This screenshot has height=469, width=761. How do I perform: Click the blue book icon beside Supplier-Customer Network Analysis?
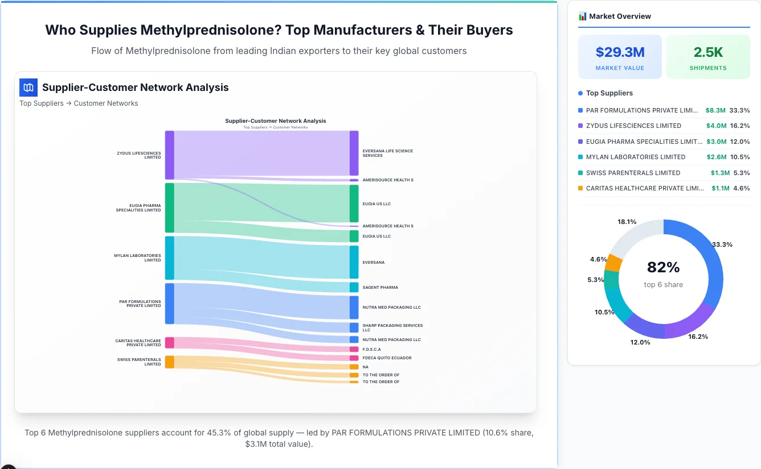pyautogui.click(x=28, y=88)
